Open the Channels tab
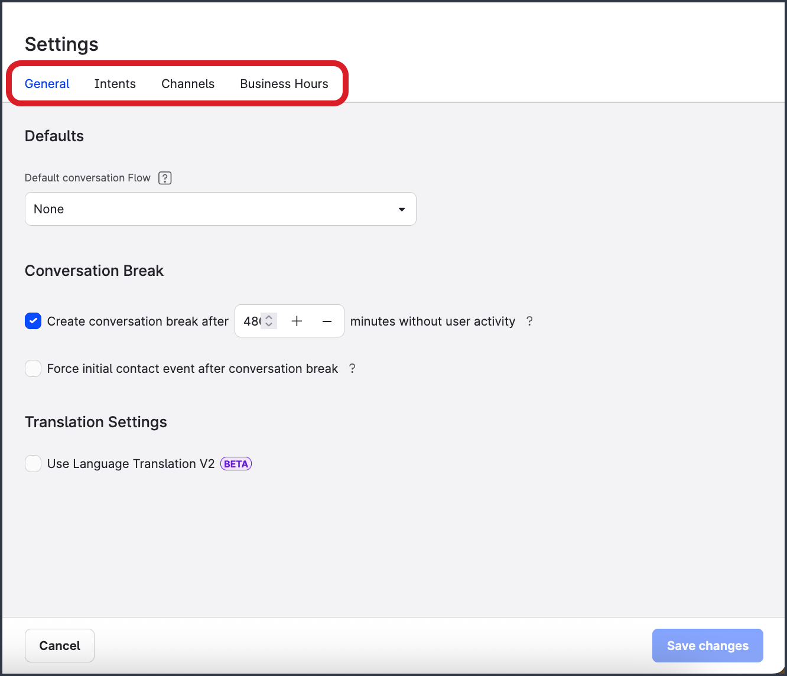Viewport: 787px width, 676px height. pyautogui.click(x=188, y=83)
